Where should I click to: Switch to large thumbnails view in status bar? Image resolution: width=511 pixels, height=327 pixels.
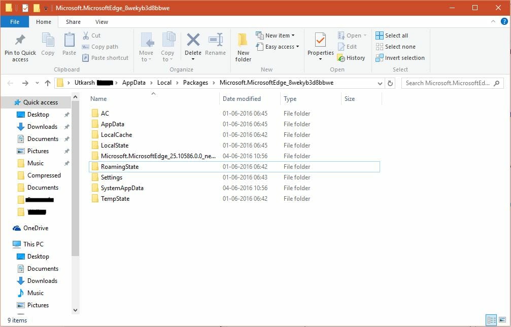pos(501,320)
